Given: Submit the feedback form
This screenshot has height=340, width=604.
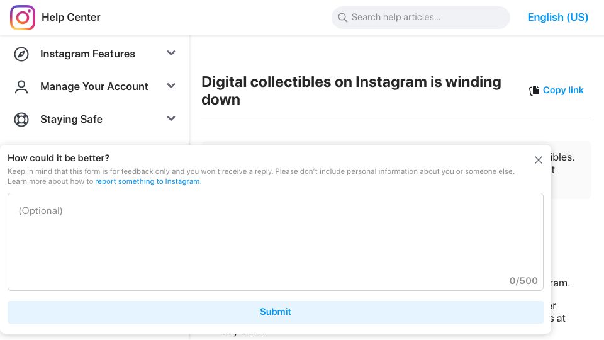Looking at the screenshot, I should (276, 312).
